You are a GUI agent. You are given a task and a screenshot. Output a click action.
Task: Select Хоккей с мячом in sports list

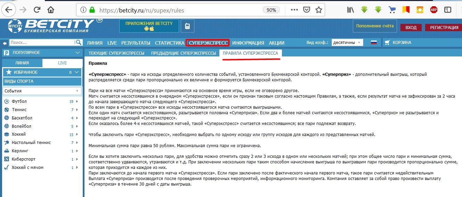click(x=27, y=168)
